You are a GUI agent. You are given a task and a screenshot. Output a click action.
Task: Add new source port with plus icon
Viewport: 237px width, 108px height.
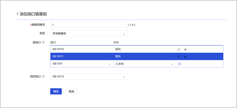(179, 64)
